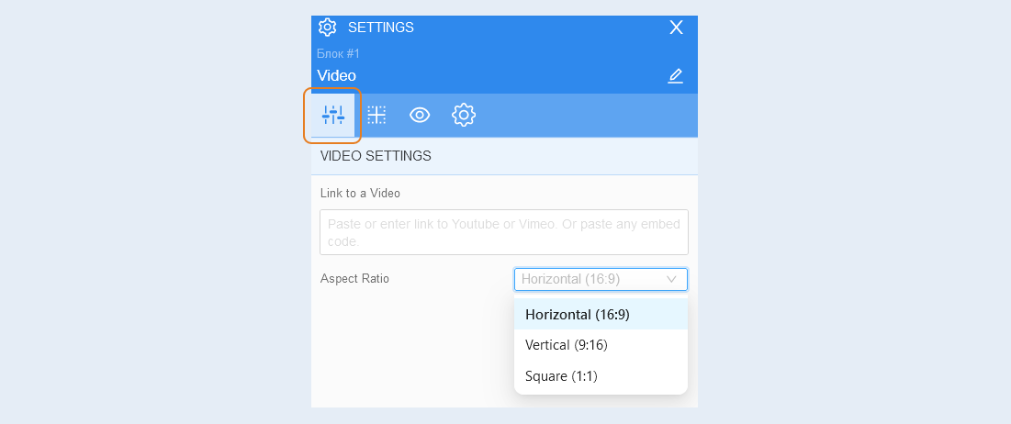Focus the Link to a Video input field
The image size is (1011, 424).
point(504,232)
